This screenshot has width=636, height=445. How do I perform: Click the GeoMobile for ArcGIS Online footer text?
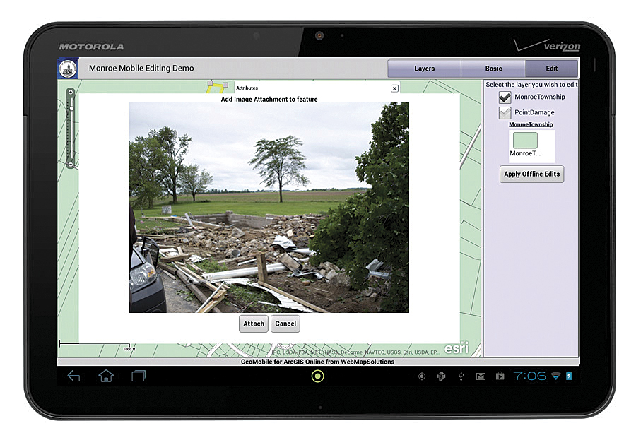pos(317,362)
